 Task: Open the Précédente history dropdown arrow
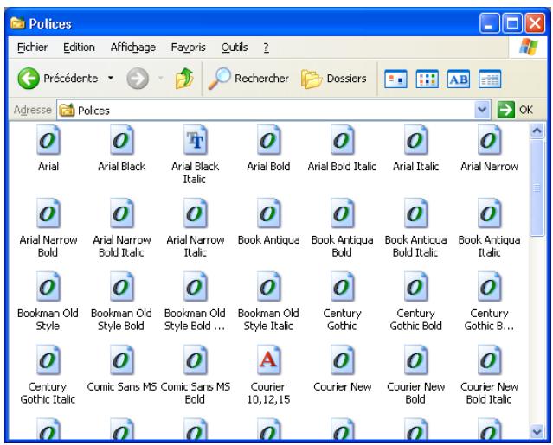tap(111, 78)
